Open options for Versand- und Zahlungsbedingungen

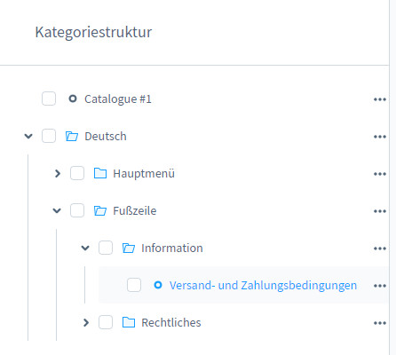pos(380,286)
